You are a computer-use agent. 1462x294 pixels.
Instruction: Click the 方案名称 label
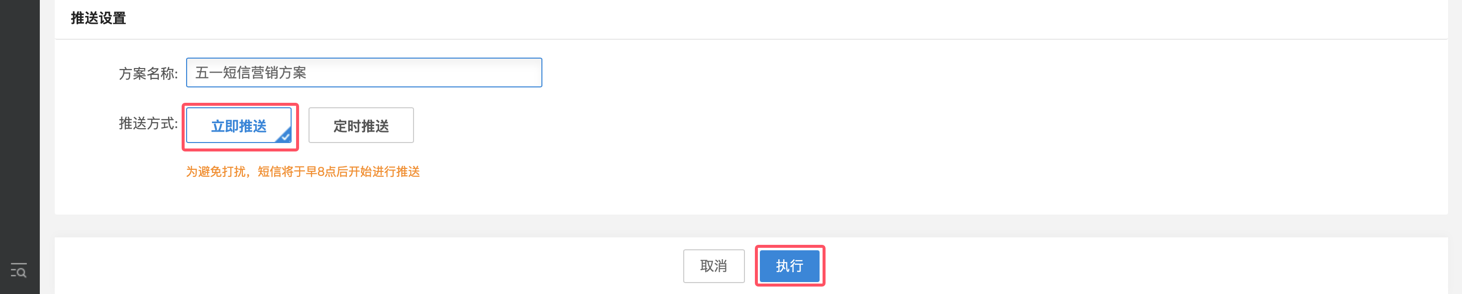click(x=148, y=73)
